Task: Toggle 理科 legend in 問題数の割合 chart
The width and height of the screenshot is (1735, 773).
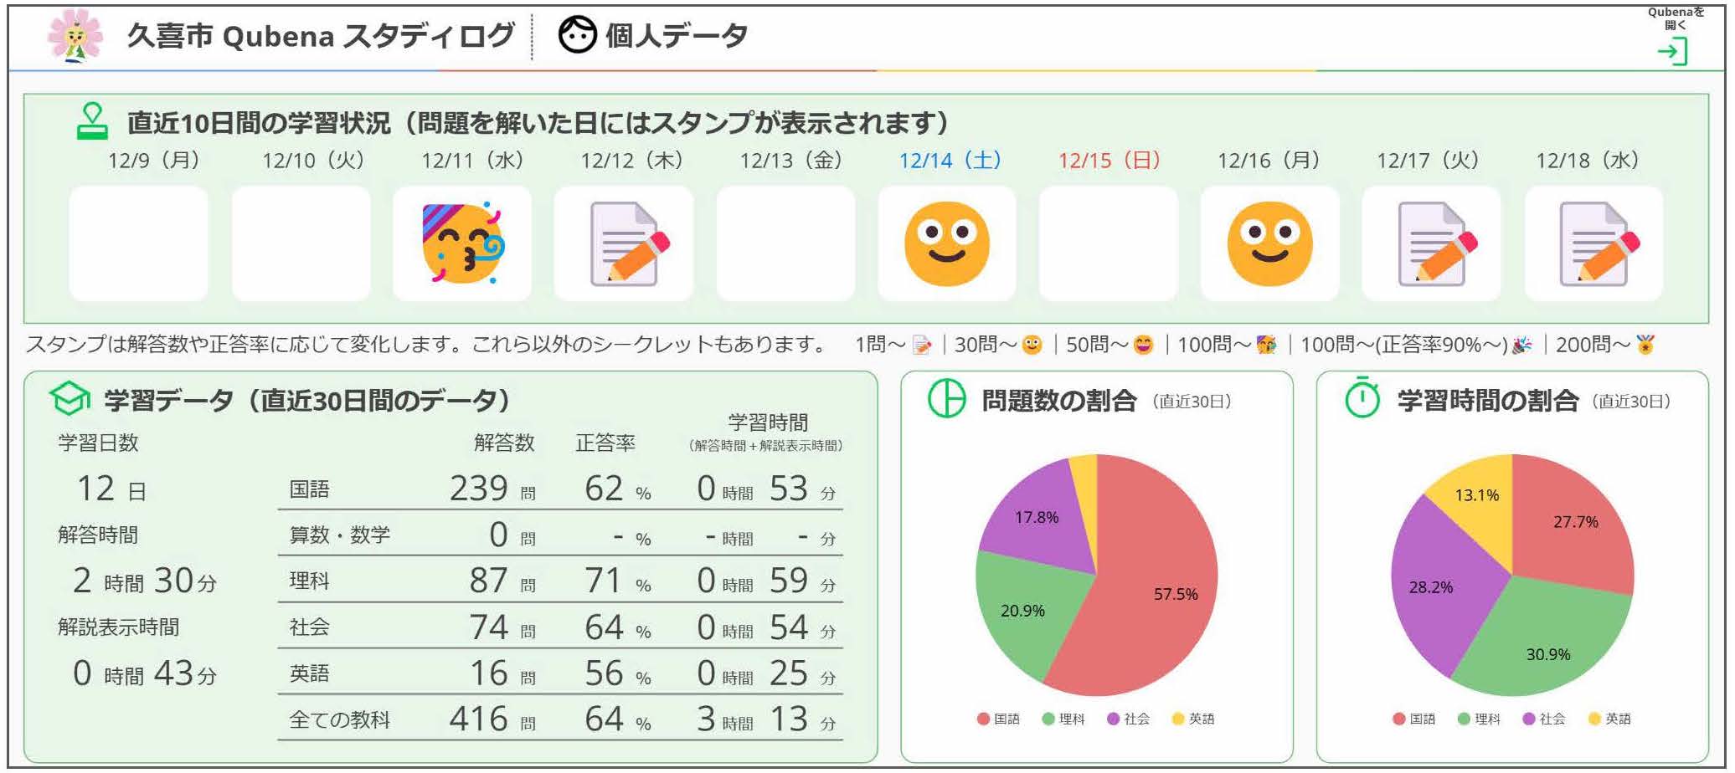Action: tap(1063, 719)
